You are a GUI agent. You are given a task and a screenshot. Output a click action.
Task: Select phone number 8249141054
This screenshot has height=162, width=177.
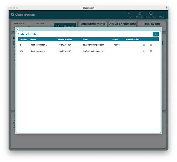coord(65,45)
